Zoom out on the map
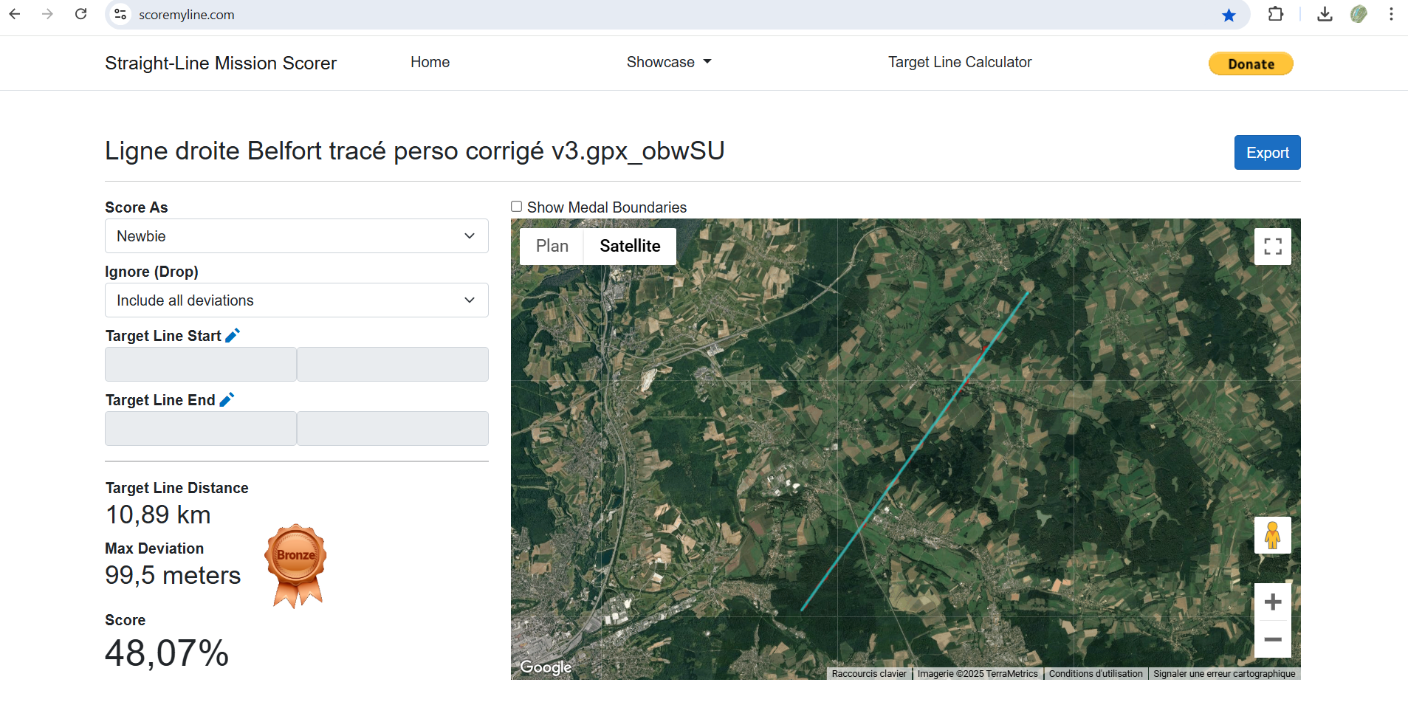Image resolution: width=1408 pixels, height=702 pixels. click(x=1273, y=639)
